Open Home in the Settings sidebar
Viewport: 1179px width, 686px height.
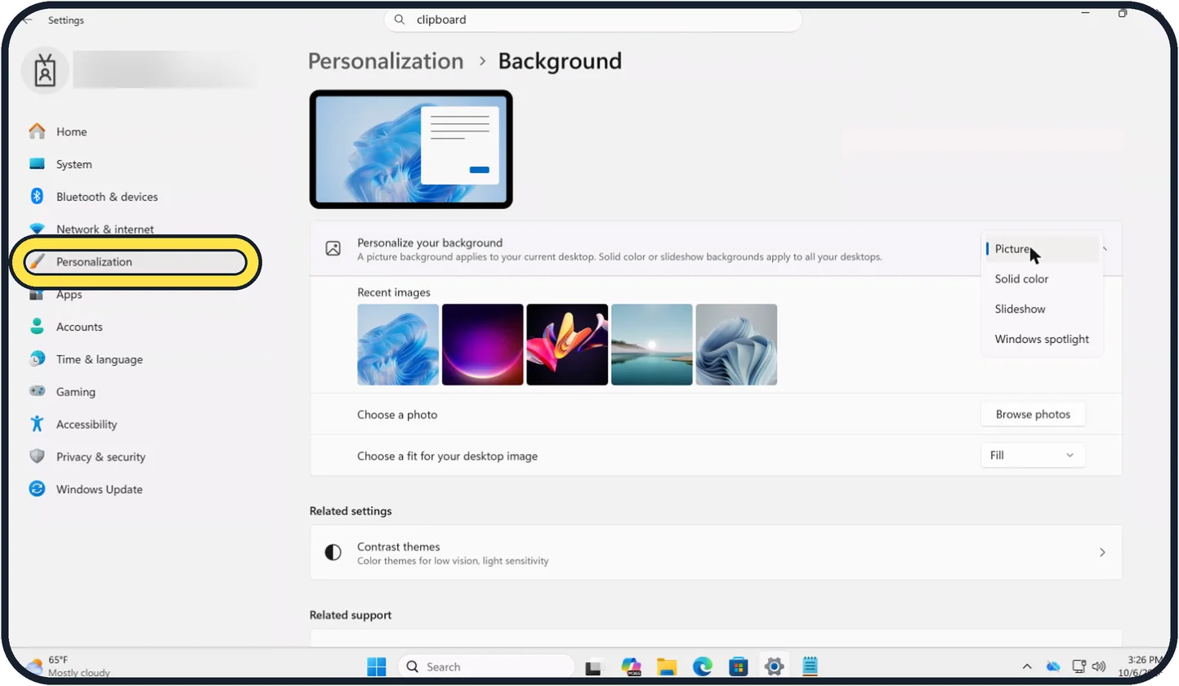[x=71, y=131]
